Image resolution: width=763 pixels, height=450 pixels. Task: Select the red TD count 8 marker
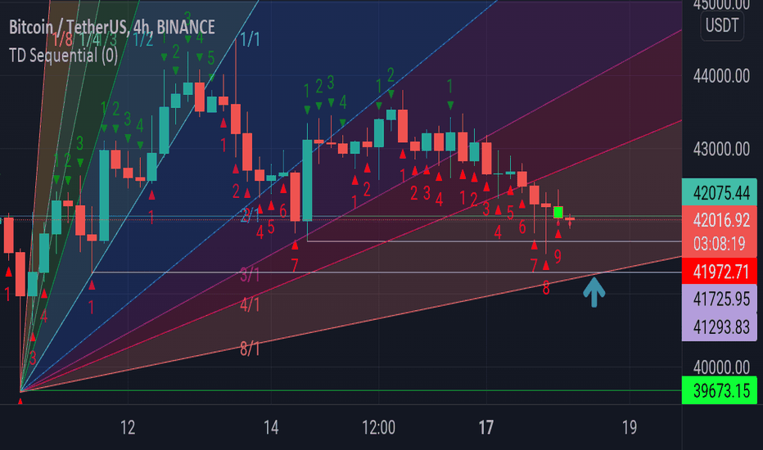546,289
